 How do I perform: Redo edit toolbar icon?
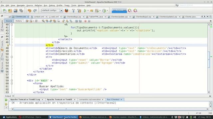click(35, 11)
